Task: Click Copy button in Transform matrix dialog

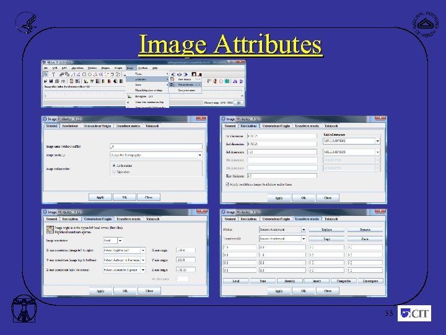Action: point(326,239)
